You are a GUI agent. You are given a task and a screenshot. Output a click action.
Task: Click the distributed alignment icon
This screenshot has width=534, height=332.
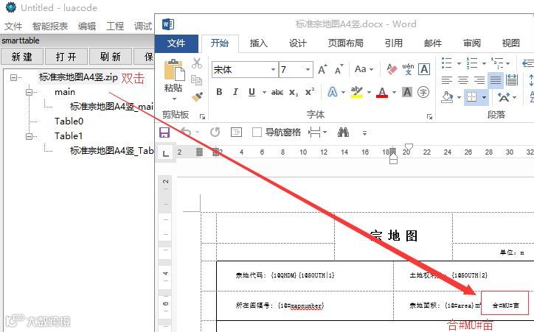[512, 80]
